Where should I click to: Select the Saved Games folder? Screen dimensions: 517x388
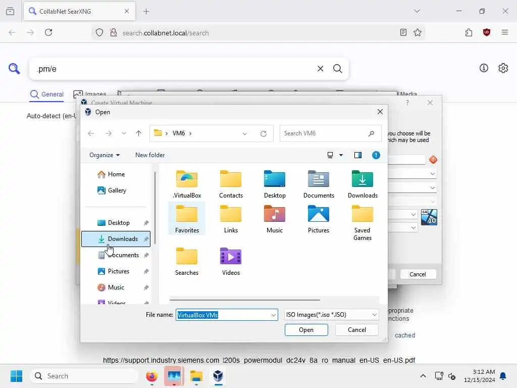click(363, 223)
